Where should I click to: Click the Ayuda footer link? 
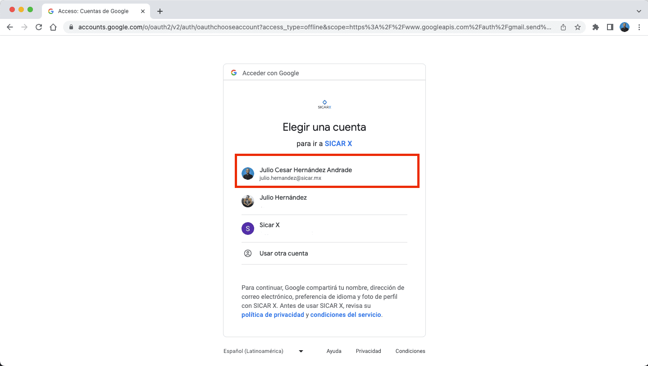pyautogui.click(x=334, y=351)
